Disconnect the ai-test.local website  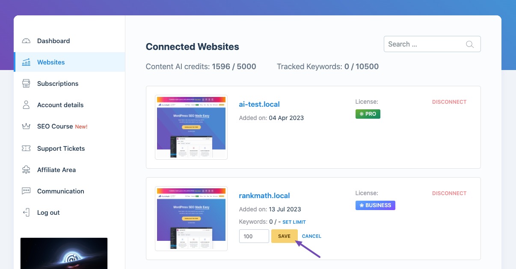[x=449, y=102]
